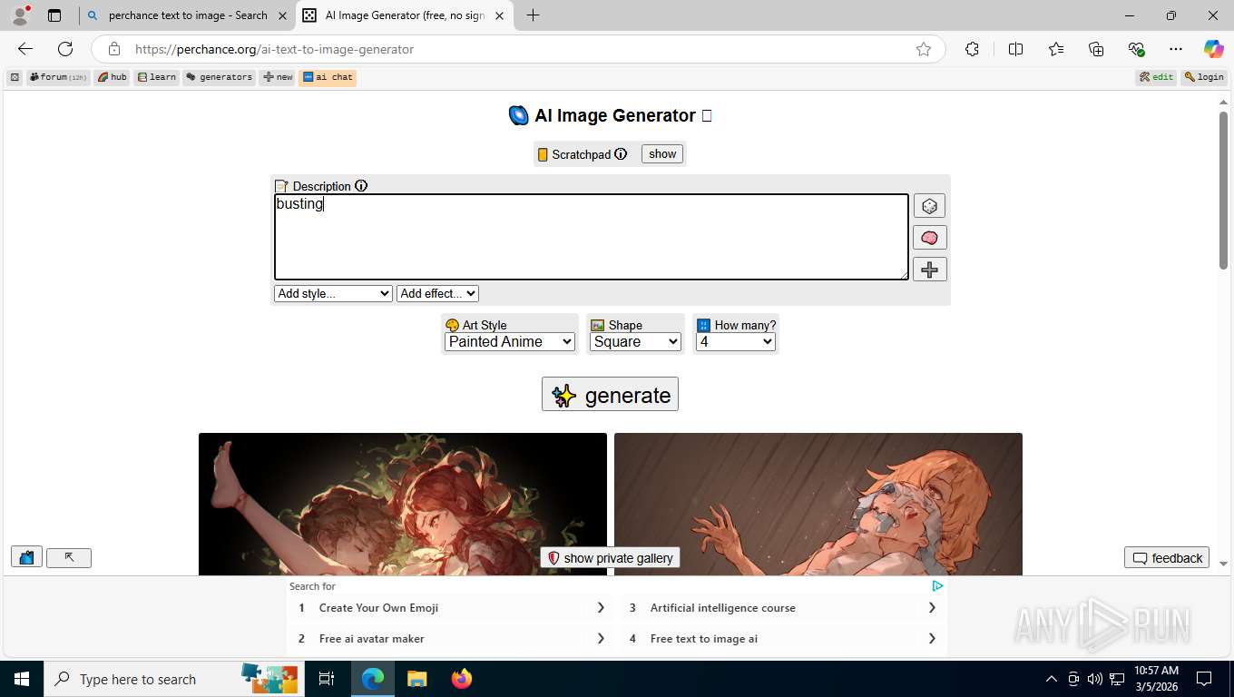Open Task View on the taskbar
This screenshot has width=1234, height=697.
click(x=327, y=679)
